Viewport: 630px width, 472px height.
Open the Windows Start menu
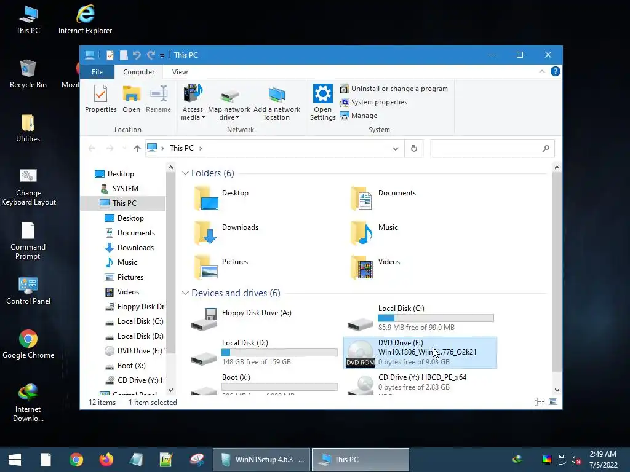click(x=15, y=460)
